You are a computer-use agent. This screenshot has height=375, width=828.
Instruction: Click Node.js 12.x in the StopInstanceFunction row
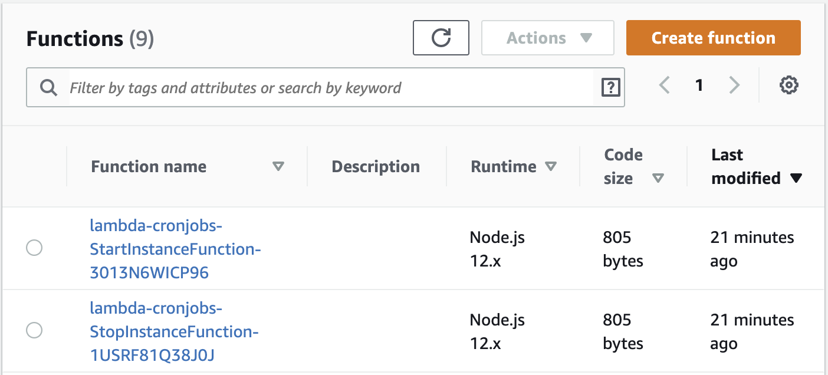click(x=497, y=331)
